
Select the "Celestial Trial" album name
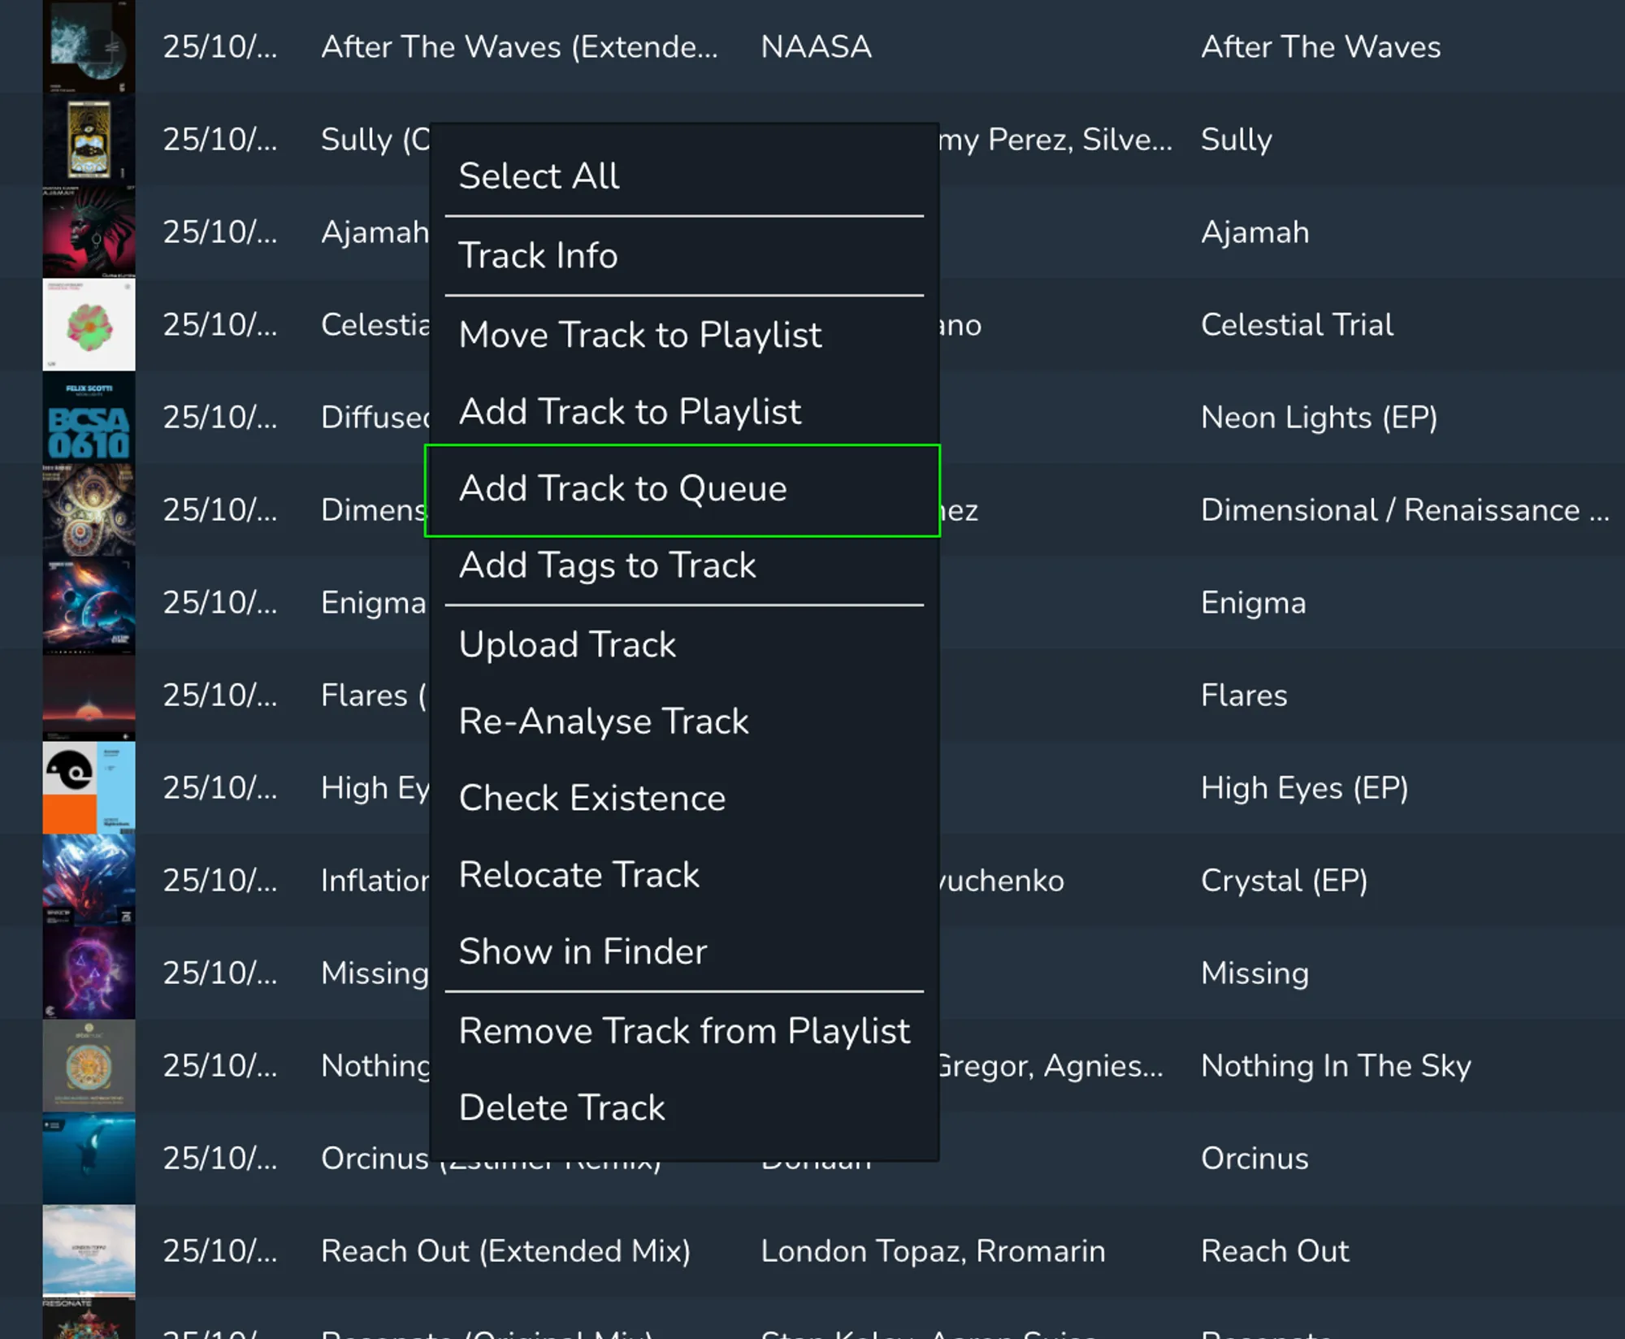click(1296, 324)
